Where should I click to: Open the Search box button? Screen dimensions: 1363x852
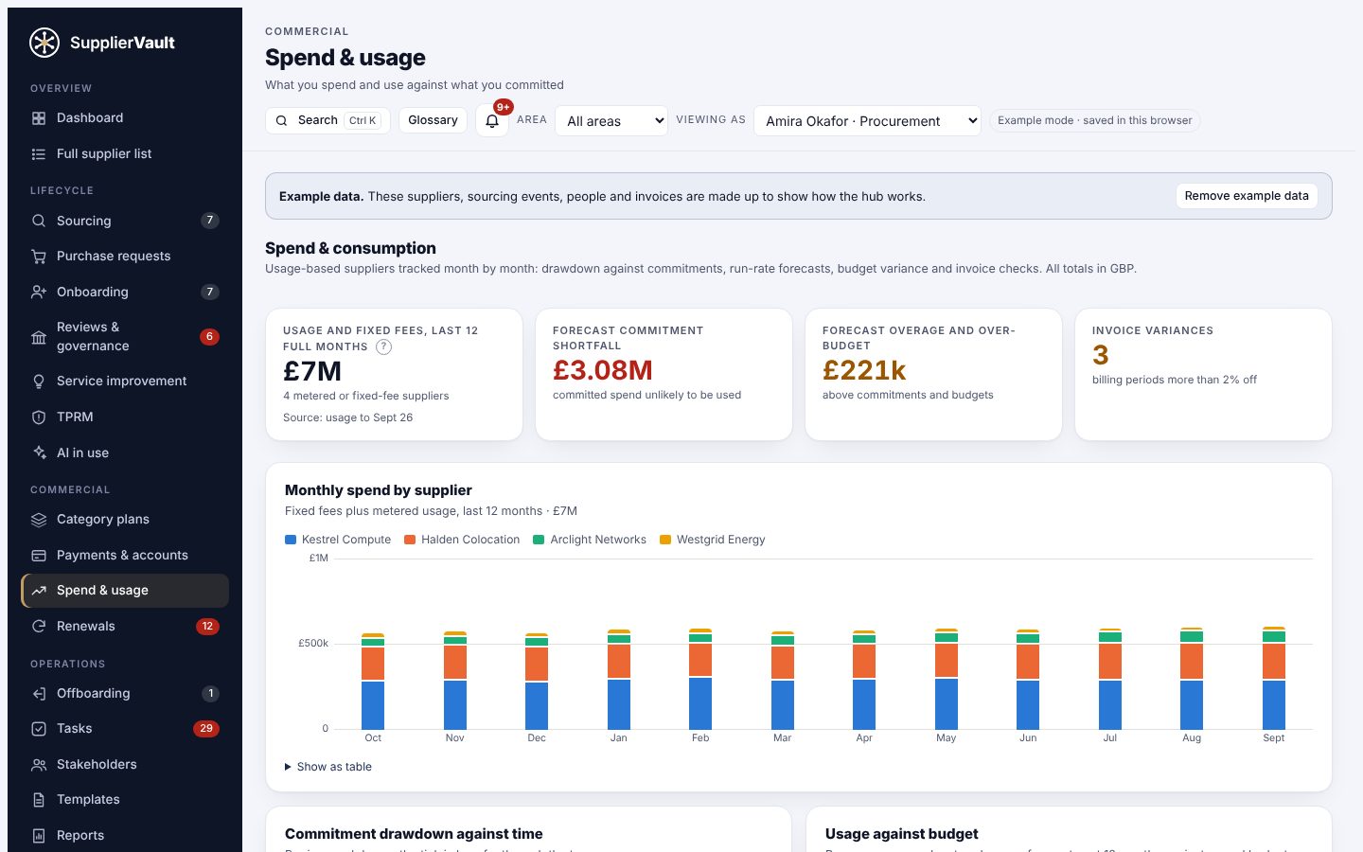(327, 120)
